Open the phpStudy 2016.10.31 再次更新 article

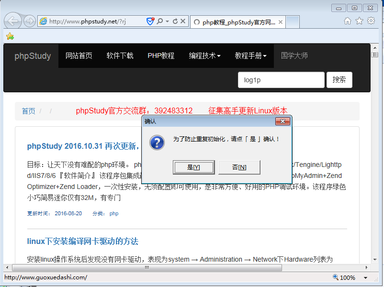pos(83,146)
